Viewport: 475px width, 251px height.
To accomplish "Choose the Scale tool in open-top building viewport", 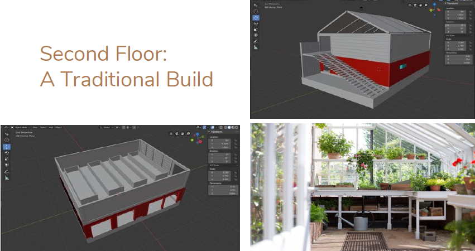I will click(x=7, y=159).
